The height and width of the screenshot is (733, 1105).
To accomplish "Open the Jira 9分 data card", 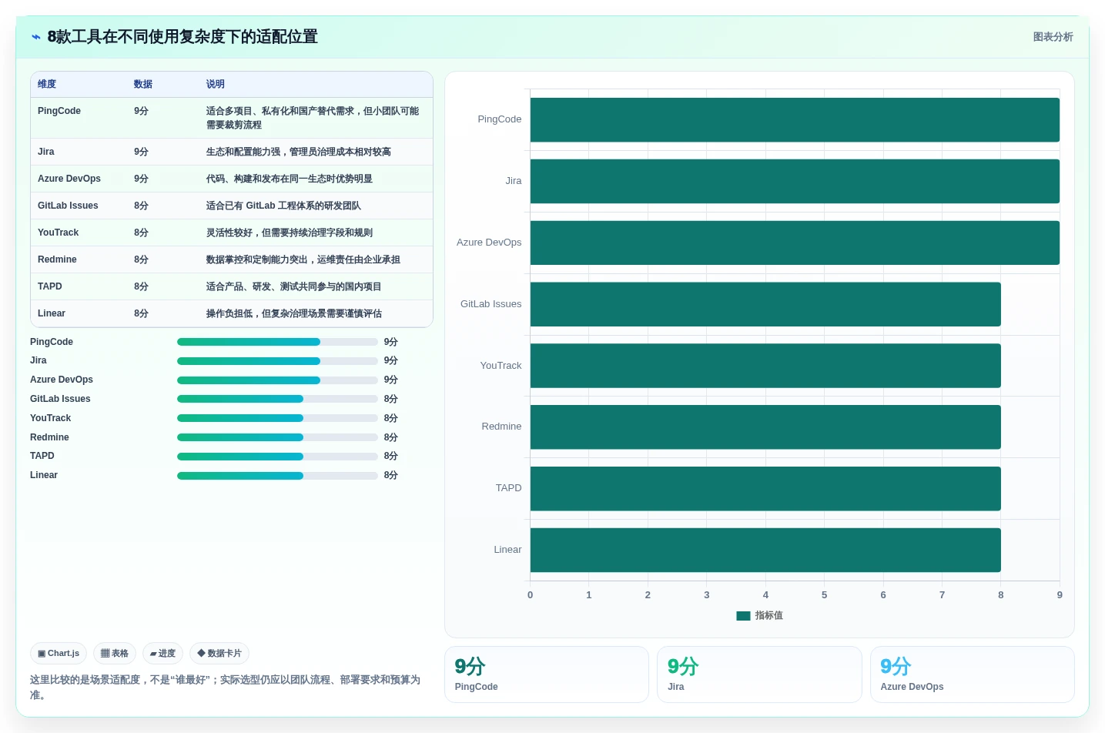I will coord(759,674).
